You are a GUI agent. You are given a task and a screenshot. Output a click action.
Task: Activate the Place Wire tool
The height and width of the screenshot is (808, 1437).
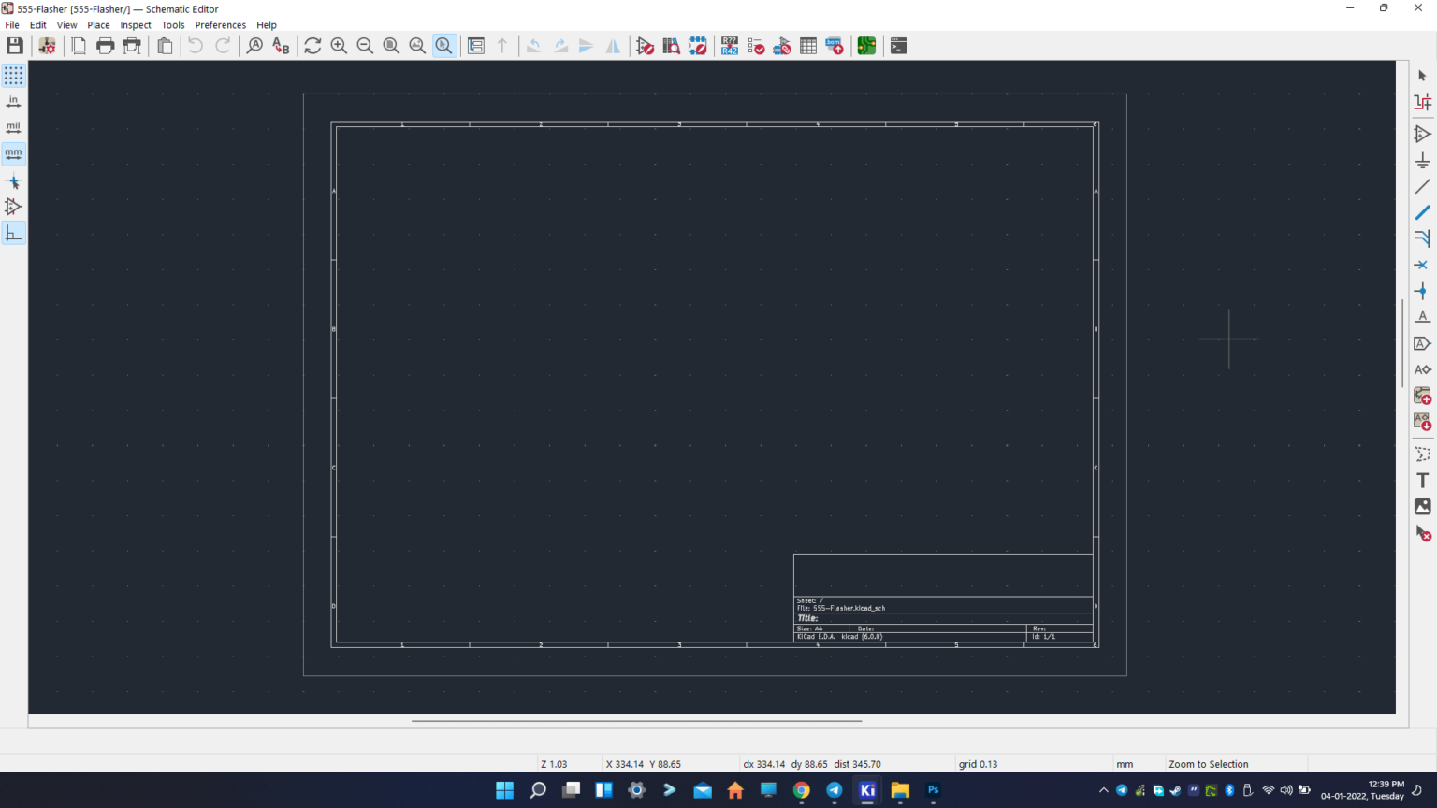(x=1423, y=186)
